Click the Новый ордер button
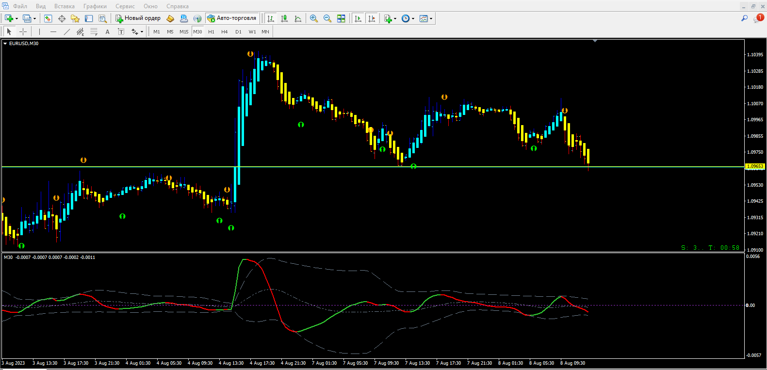Screen dimensions: 767x370 point(138,18)
